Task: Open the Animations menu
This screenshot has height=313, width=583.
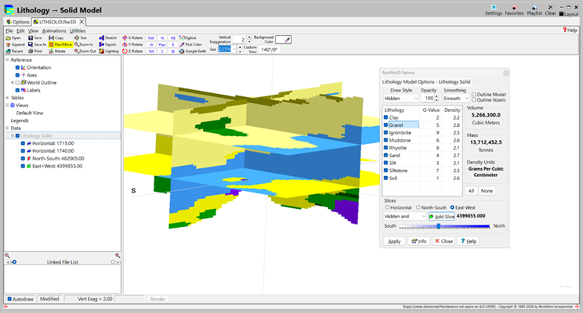Action: point(54,31)
